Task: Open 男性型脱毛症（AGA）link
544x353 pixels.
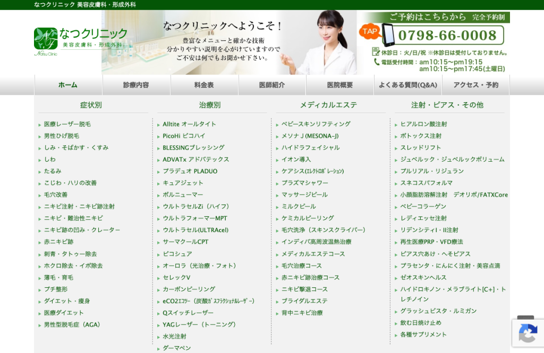Action: pyautogui.click(x=72, y=324)
